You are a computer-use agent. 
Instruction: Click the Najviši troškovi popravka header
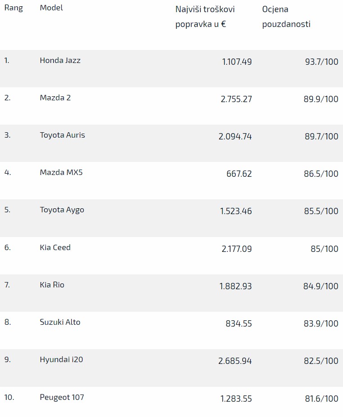point(205,17)
